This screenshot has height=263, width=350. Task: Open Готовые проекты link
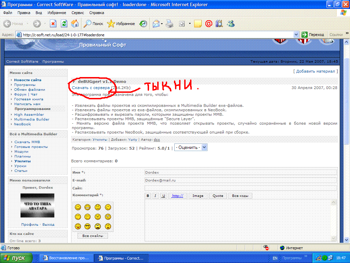31,147
